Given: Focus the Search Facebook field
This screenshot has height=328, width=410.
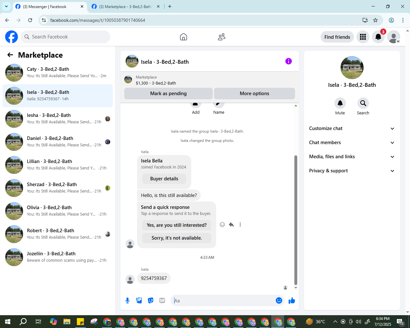Looking at the screenshot, I should (x=65, y=37).
